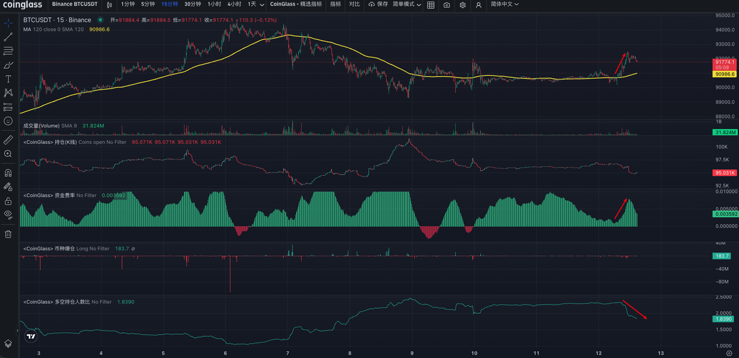
Task: Expand the 简体中文 language dropdown
Action: 504,4
